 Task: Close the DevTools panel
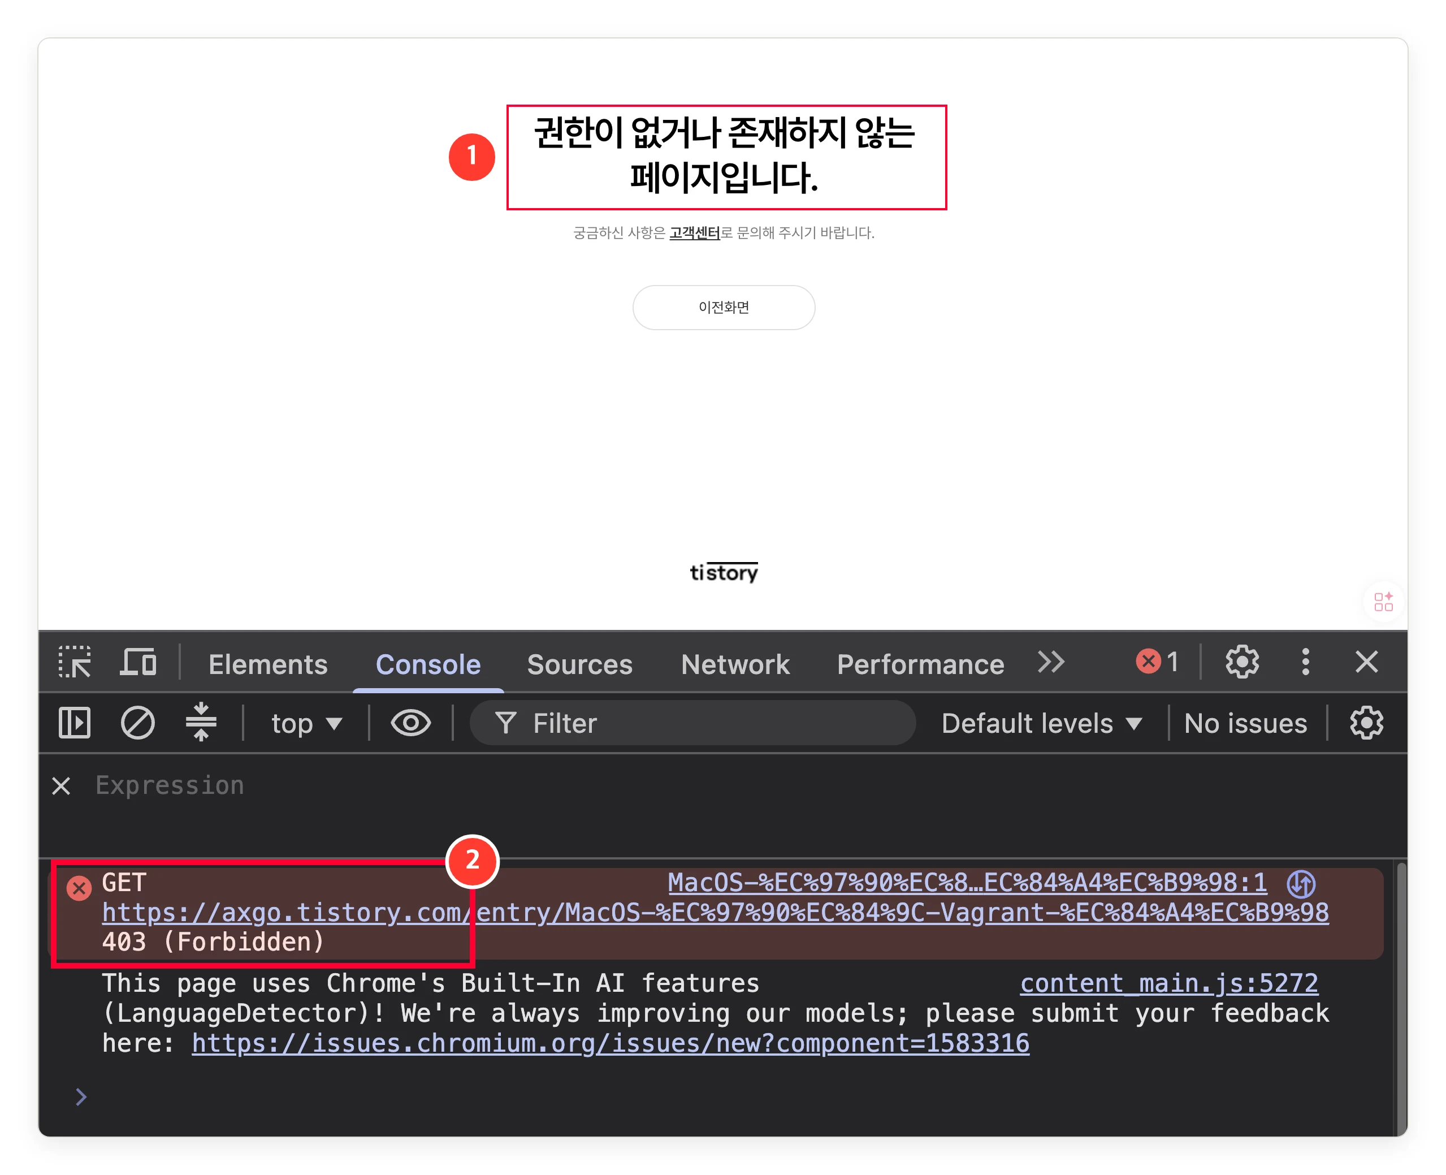pyautogui.click(x=1366, y=661)
